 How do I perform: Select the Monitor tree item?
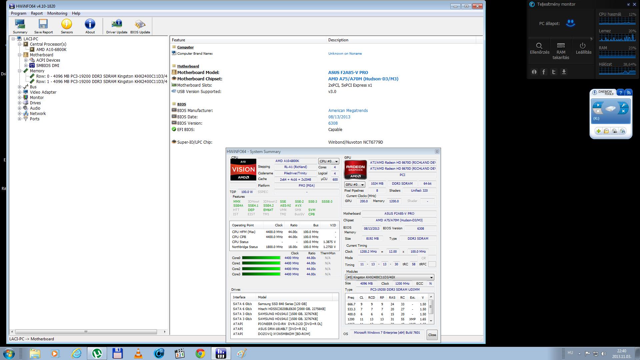pyautogui.click(x=37, y=98)
